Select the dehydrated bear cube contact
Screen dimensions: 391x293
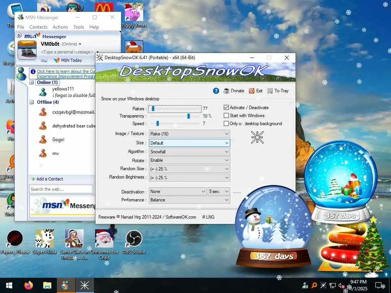[x=74, y=126]
